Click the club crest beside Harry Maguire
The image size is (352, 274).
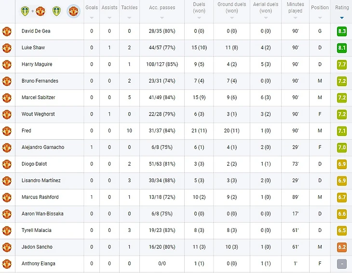point(7,65)
